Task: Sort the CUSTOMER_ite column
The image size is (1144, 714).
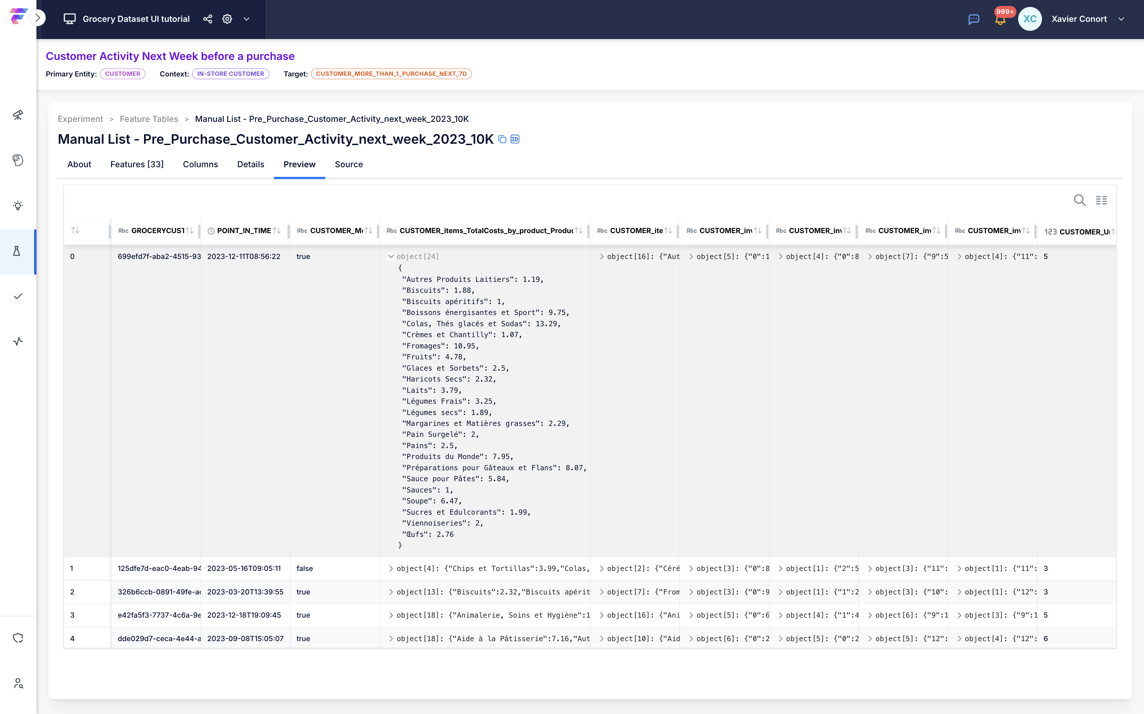Action: click(x=669, y=230)
